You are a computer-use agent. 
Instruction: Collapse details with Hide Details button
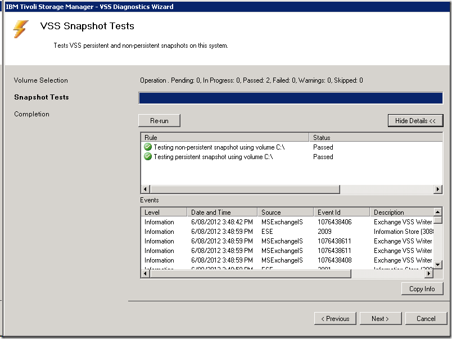pos(415,121)
